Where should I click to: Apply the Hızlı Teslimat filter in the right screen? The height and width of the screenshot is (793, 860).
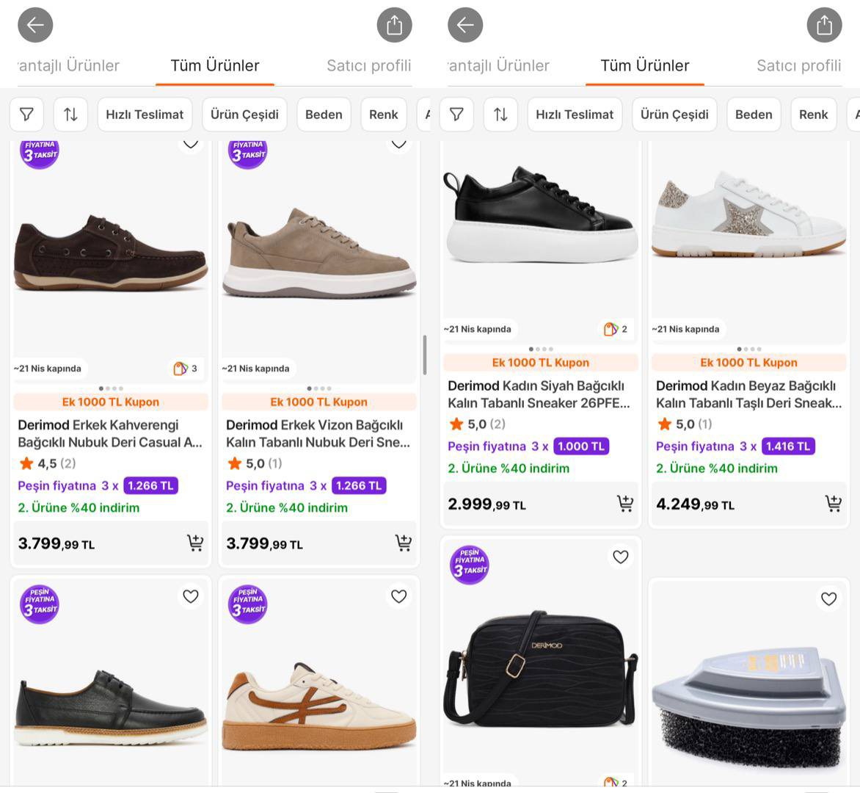click(x=575, y=115)
